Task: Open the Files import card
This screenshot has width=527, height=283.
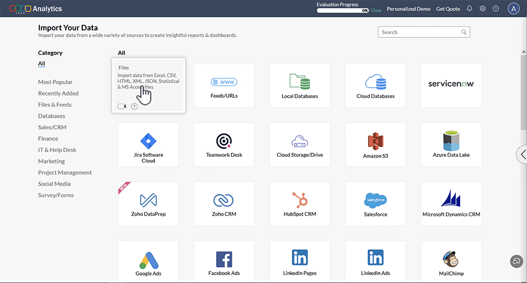Action: point(149,85)
